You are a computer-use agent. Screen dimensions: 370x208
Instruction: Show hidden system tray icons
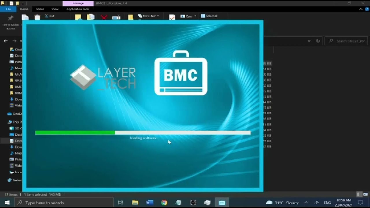306,203
